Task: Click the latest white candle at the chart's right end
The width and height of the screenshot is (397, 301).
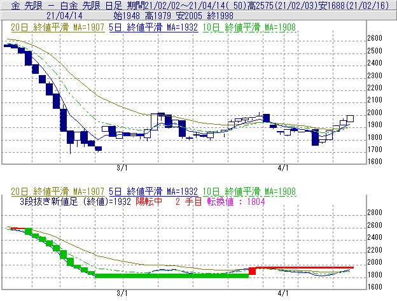Action: 350,118
